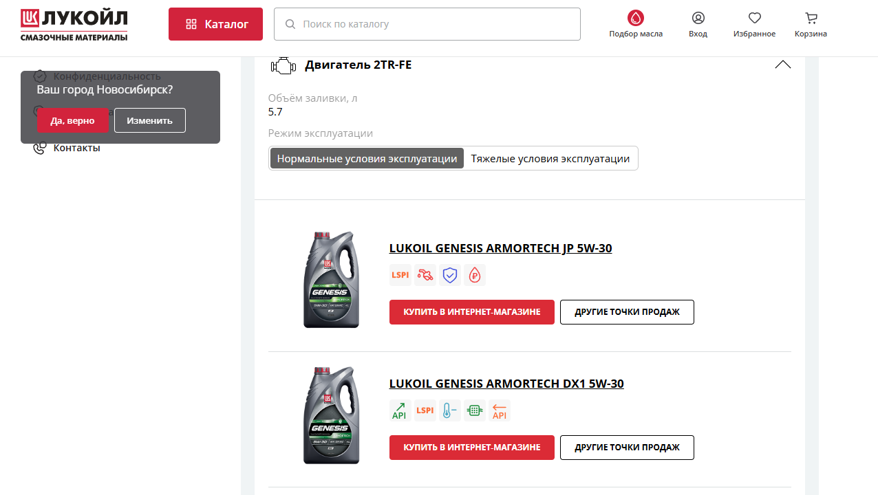Click the Вход login profile icon

(x=698, y=18)
